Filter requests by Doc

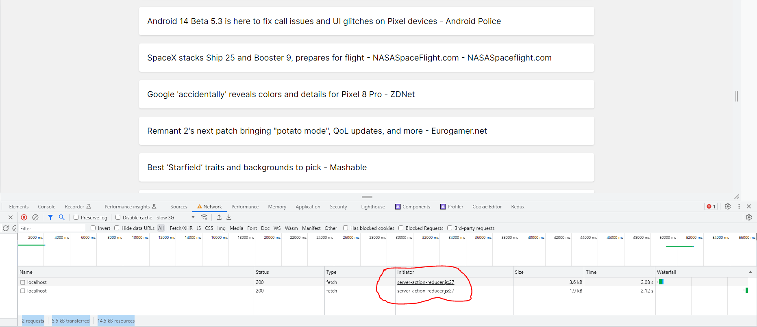point(265,228)
